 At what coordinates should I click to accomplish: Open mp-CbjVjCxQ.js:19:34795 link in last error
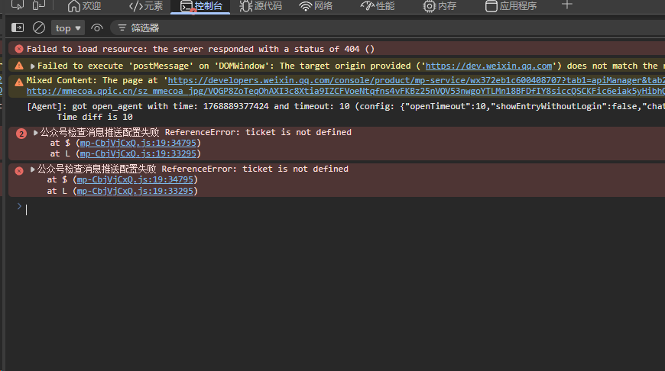tap(135, 179)
